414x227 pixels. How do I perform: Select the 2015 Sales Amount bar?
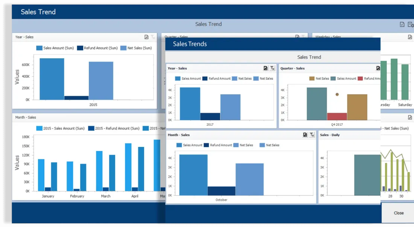coord(52,79)
